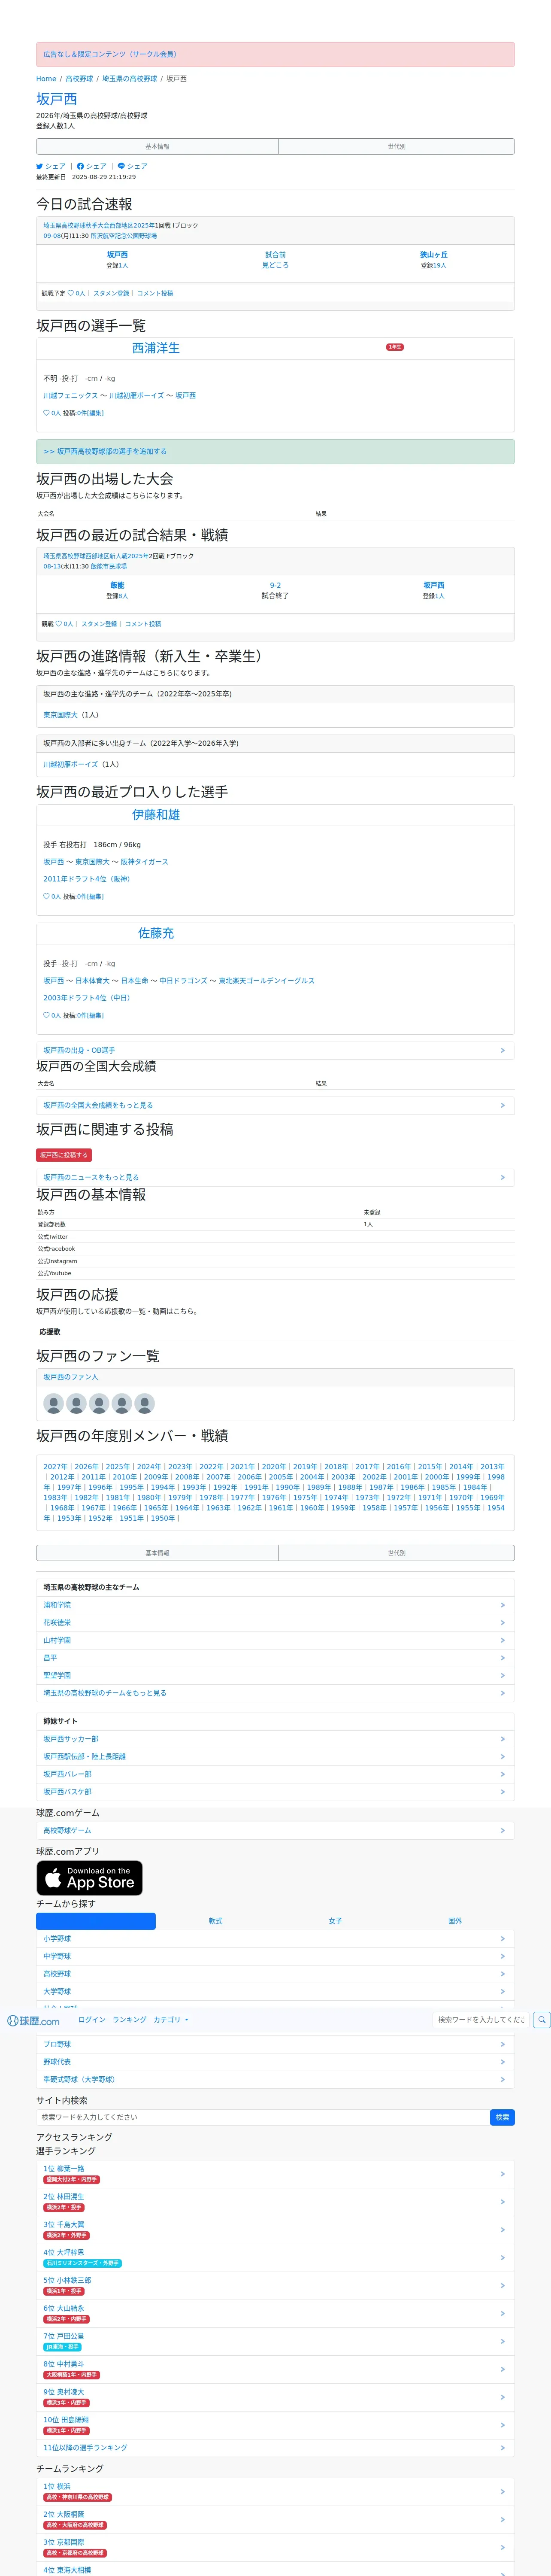This screenshot has height=2576, width=551.
Task: Select the 基本情報 tab at top
Action: click(157, 146)
